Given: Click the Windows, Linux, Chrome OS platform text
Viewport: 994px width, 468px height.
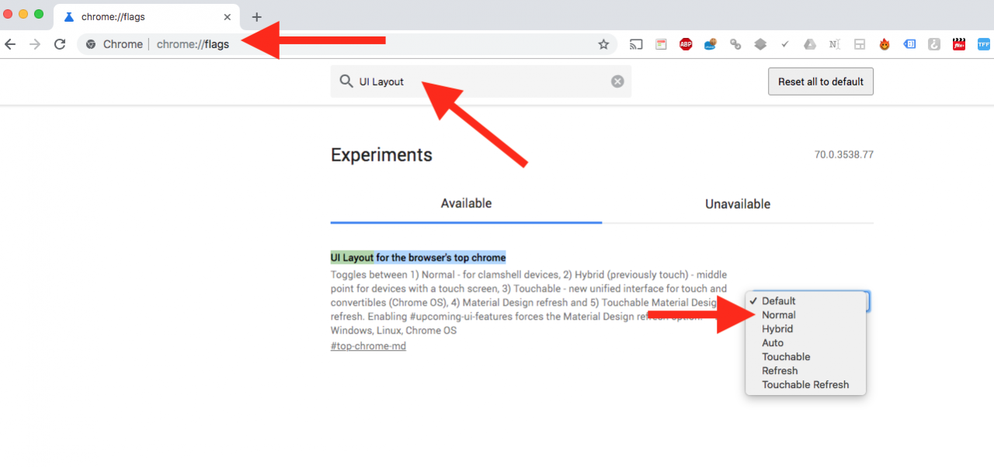Looking at the screenshot, I should (x=394, y=331).
